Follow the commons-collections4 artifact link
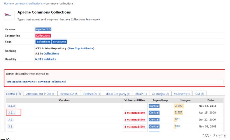This screenshot has height=140, width=230. (x=52, y=82)
